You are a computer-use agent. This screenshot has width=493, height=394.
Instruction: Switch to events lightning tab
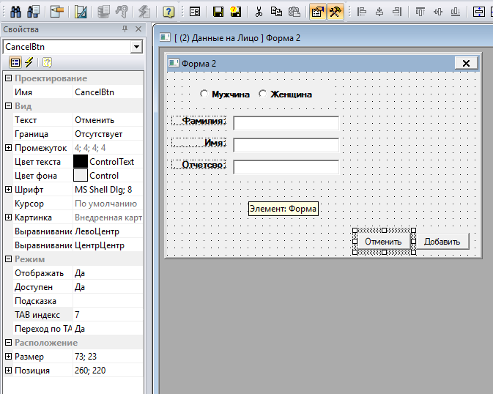(x=29, y=62)
